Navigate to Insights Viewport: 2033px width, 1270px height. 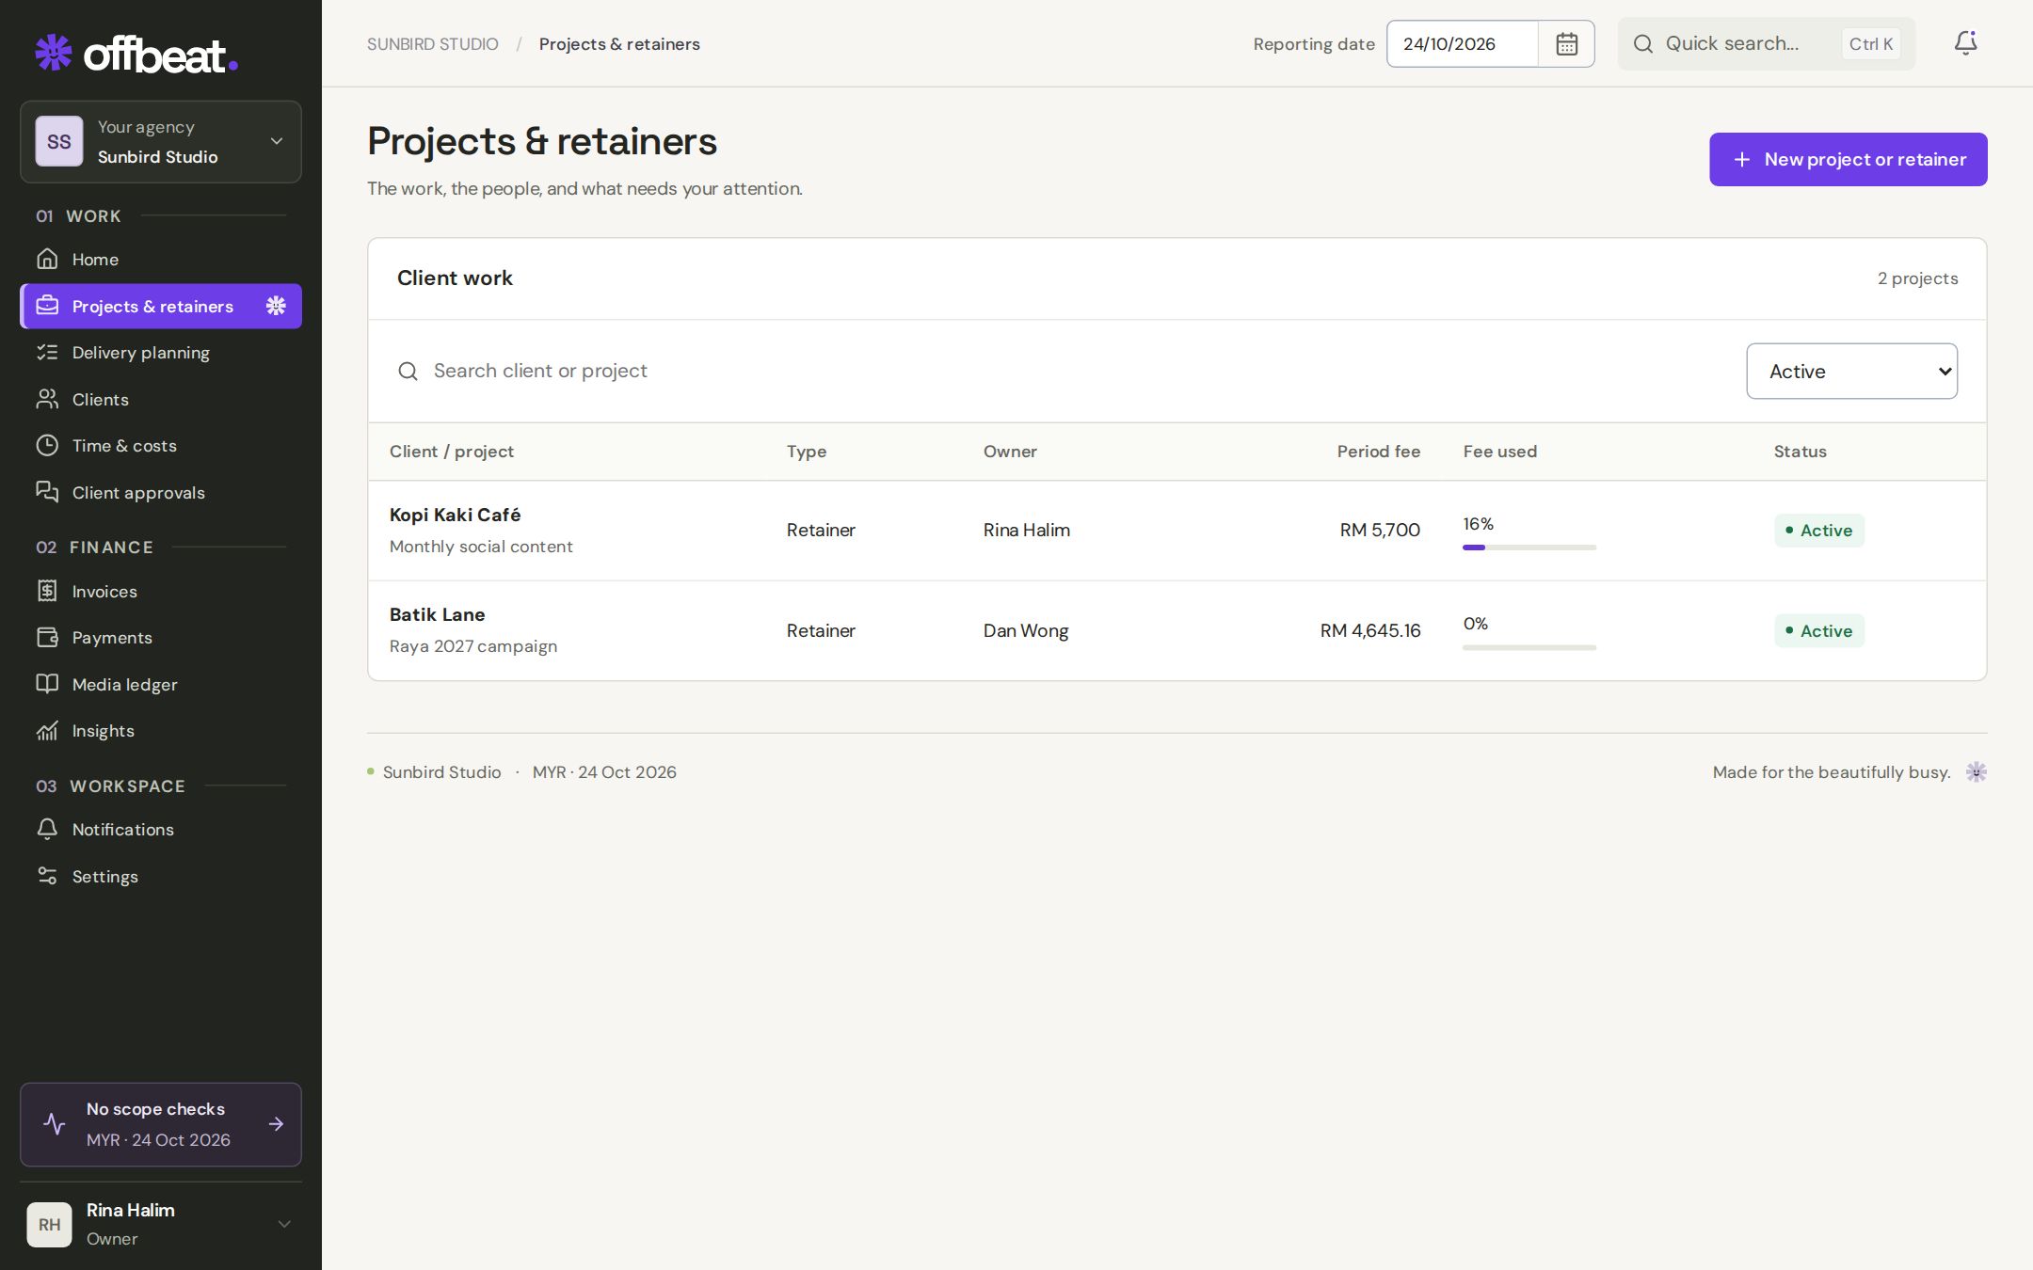[x=161, y=731]
